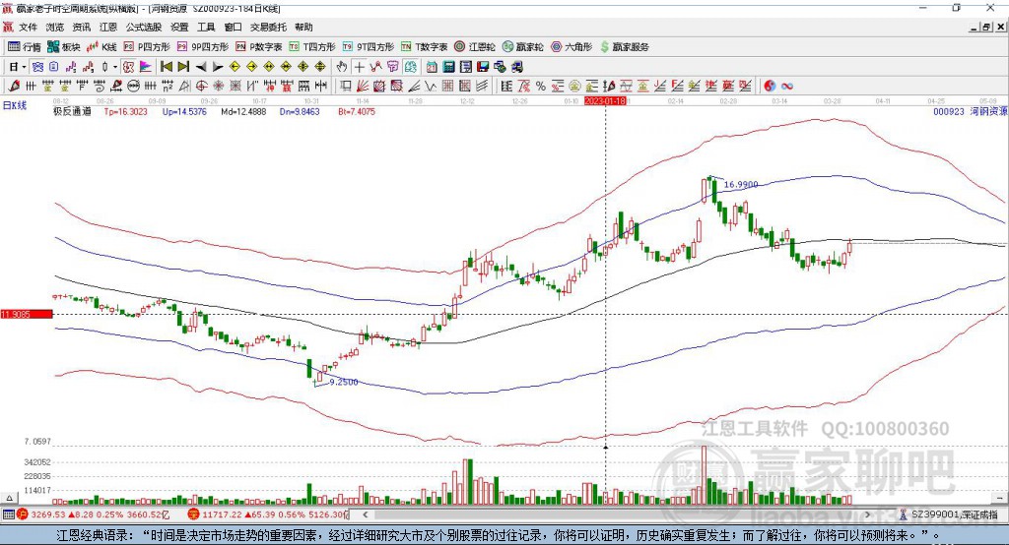Open the 日 period dropdown
The width and height of the screenshot is (1009, 545).
click(18, 67)
